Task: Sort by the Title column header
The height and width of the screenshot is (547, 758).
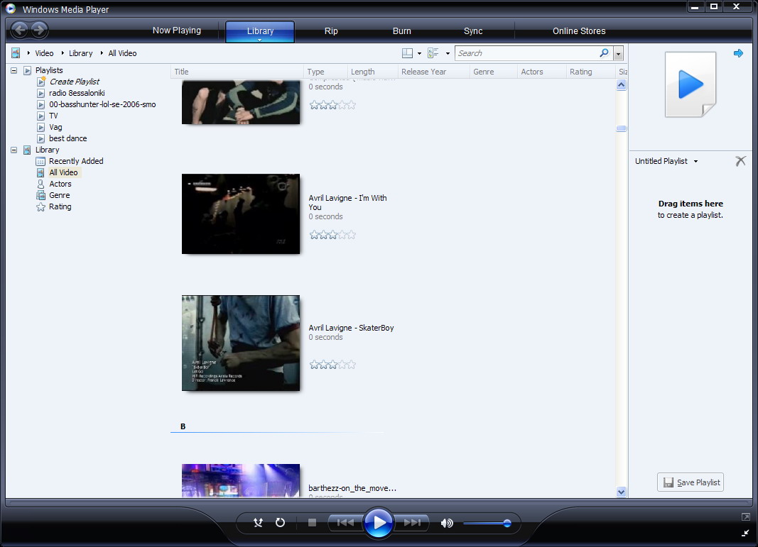Action: pos(237,72)
